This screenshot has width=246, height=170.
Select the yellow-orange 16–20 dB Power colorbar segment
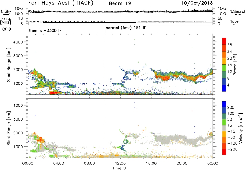224,61
